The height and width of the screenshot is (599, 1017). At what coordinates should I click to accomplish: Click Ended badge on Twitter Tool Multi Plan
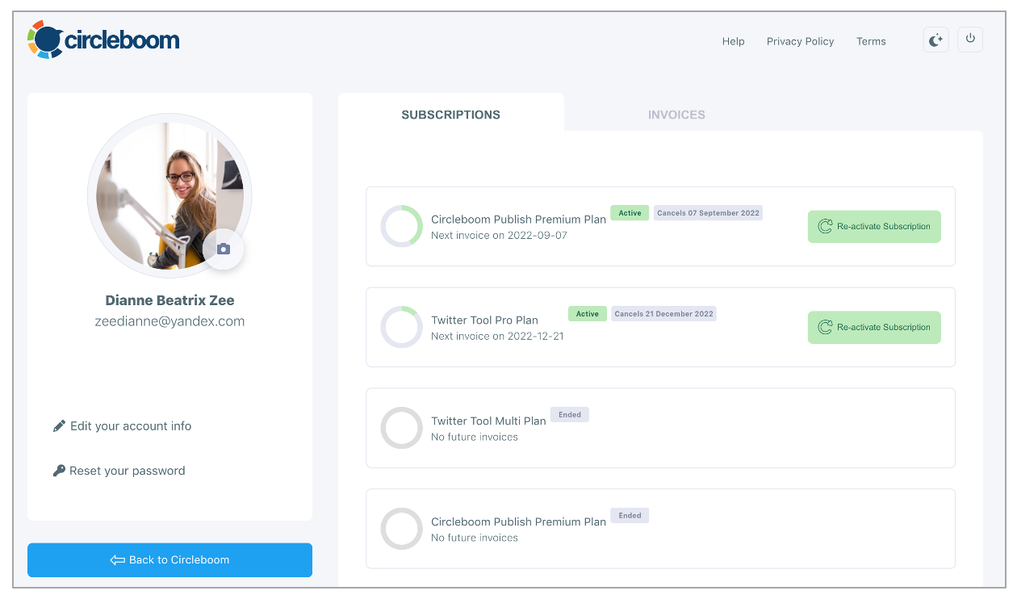pos(570,414)
